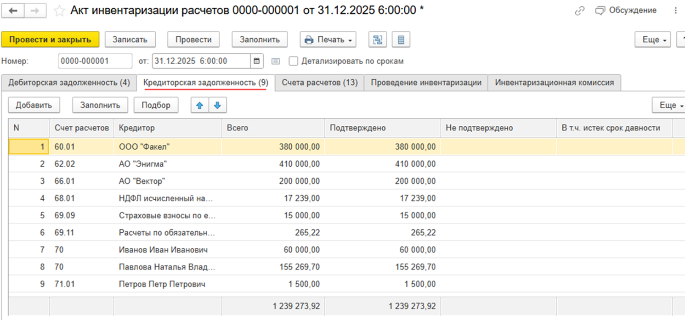Enable 'Детализировать по срокам' checkbox
The width and height of the screenshot is (685, 320).
[x=293, y=61]
